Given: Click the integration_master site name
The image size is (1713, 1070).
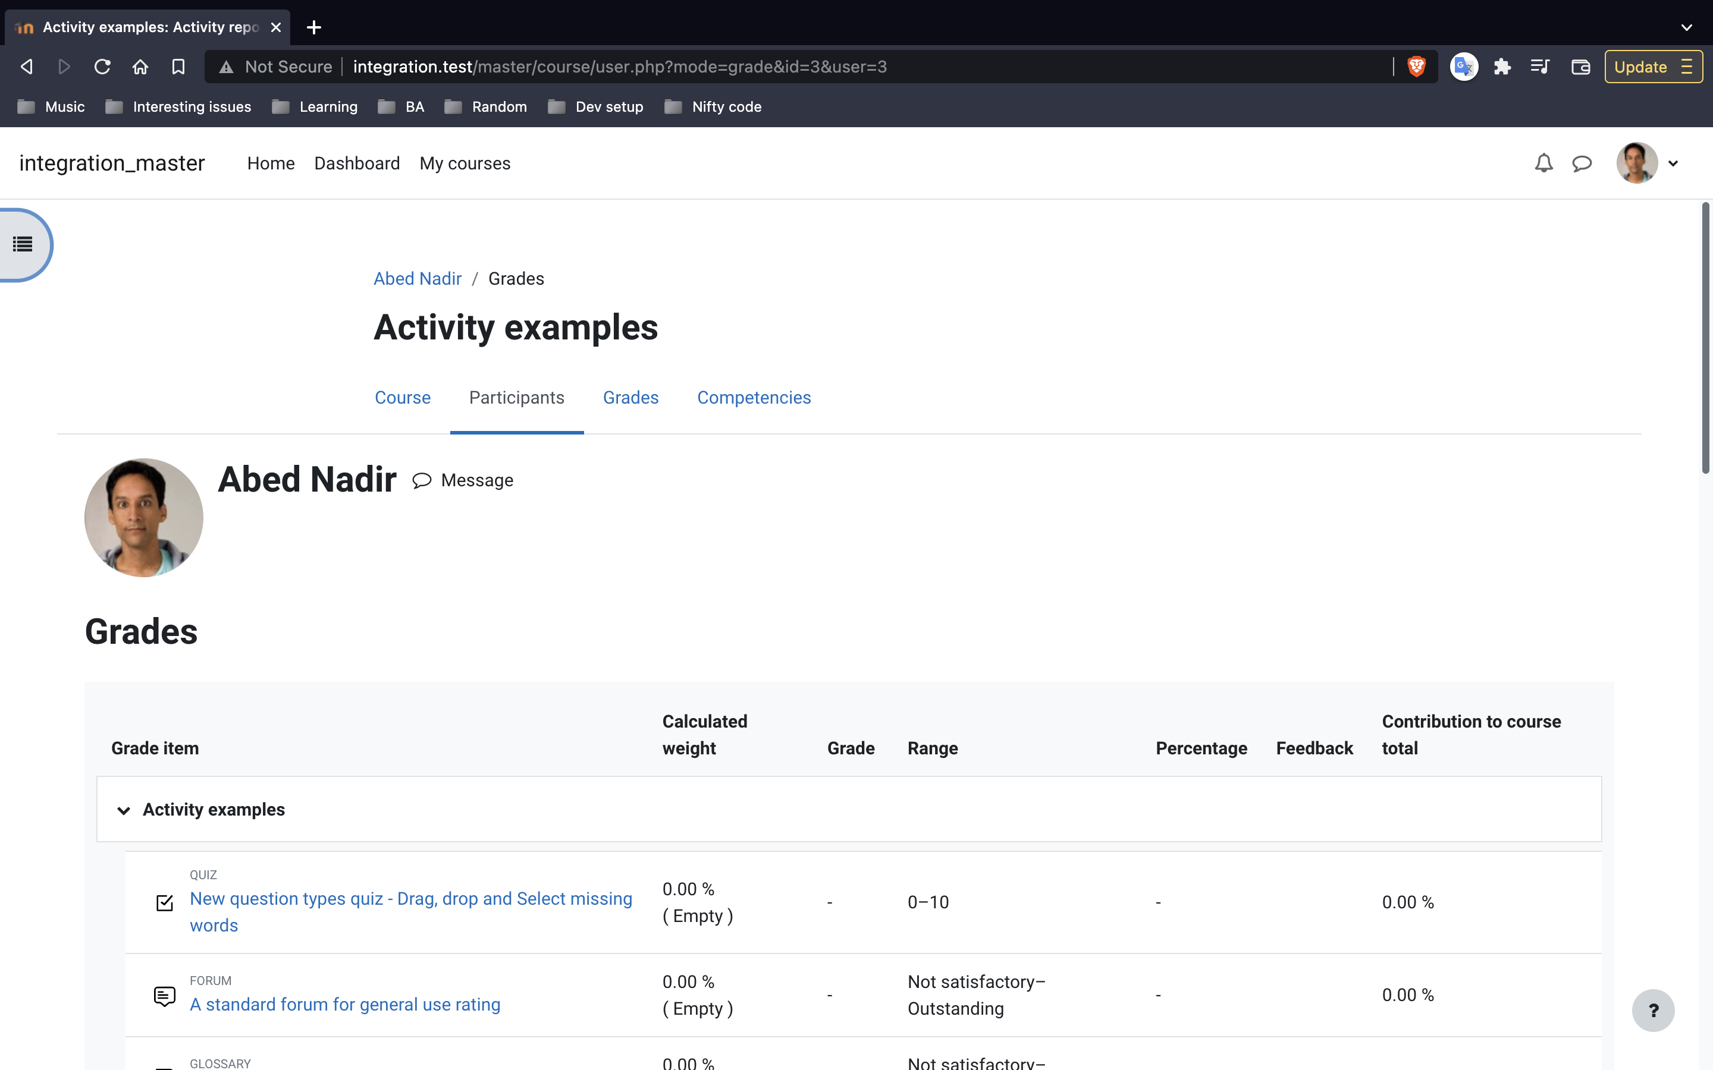Looking at the screenshot, I should pos(112,163).
